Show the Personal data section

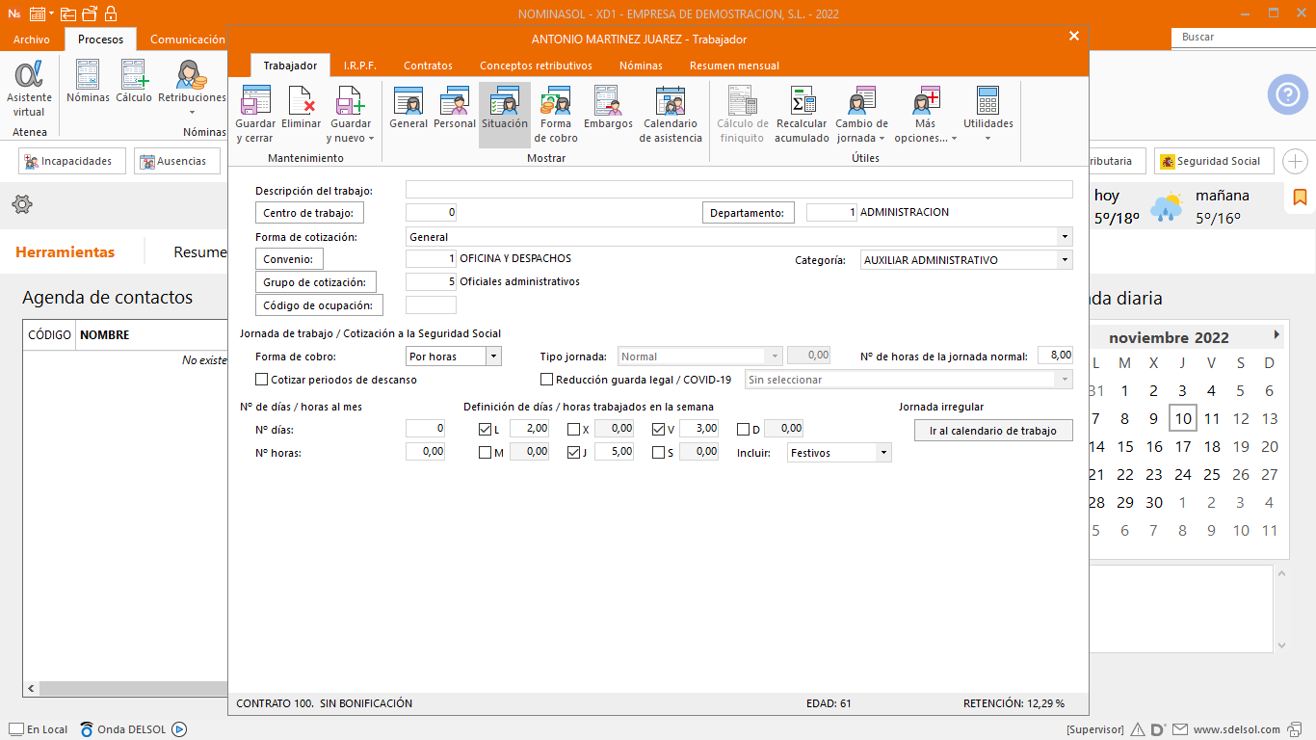click(x=455, y=102)
